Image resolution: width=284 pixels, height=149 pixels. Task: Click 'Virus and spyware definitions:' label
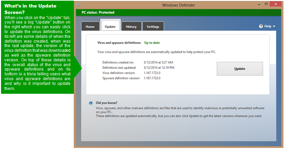point(119,43)
